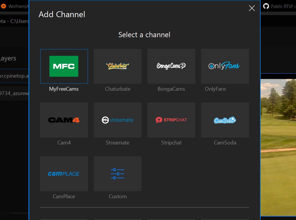Viewport: 296px width, 220px height.
Task: Select the ccpinetop layer in background window
Action: tap(14, 76)
